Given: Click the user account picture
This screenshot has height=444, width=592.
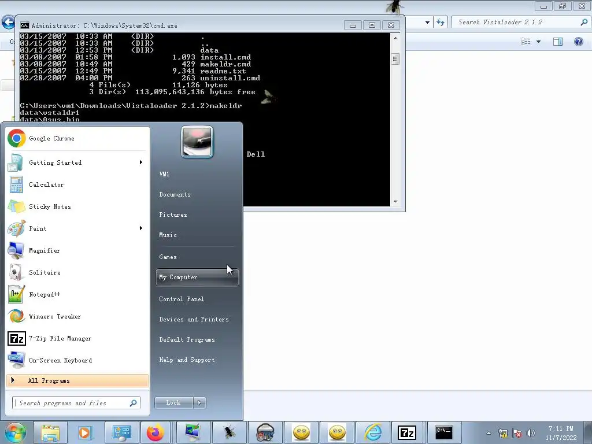Looking at the screenshot, I should [197, 142].
